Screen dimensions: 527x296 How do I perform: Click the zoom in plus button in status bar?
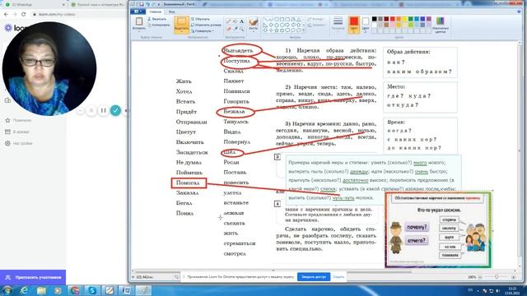[x=513, y=277]
